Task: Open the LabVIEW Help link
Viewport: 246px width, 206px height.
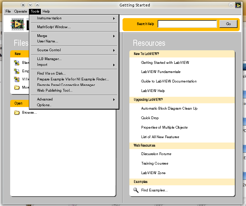Action: pyautogui.click(x=153, y=91)
